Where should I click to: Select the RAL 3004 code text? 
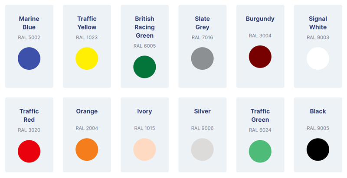(260, 36)
